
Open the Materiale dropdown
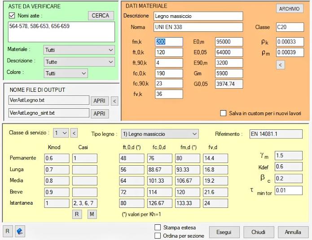tap(79, 50)
